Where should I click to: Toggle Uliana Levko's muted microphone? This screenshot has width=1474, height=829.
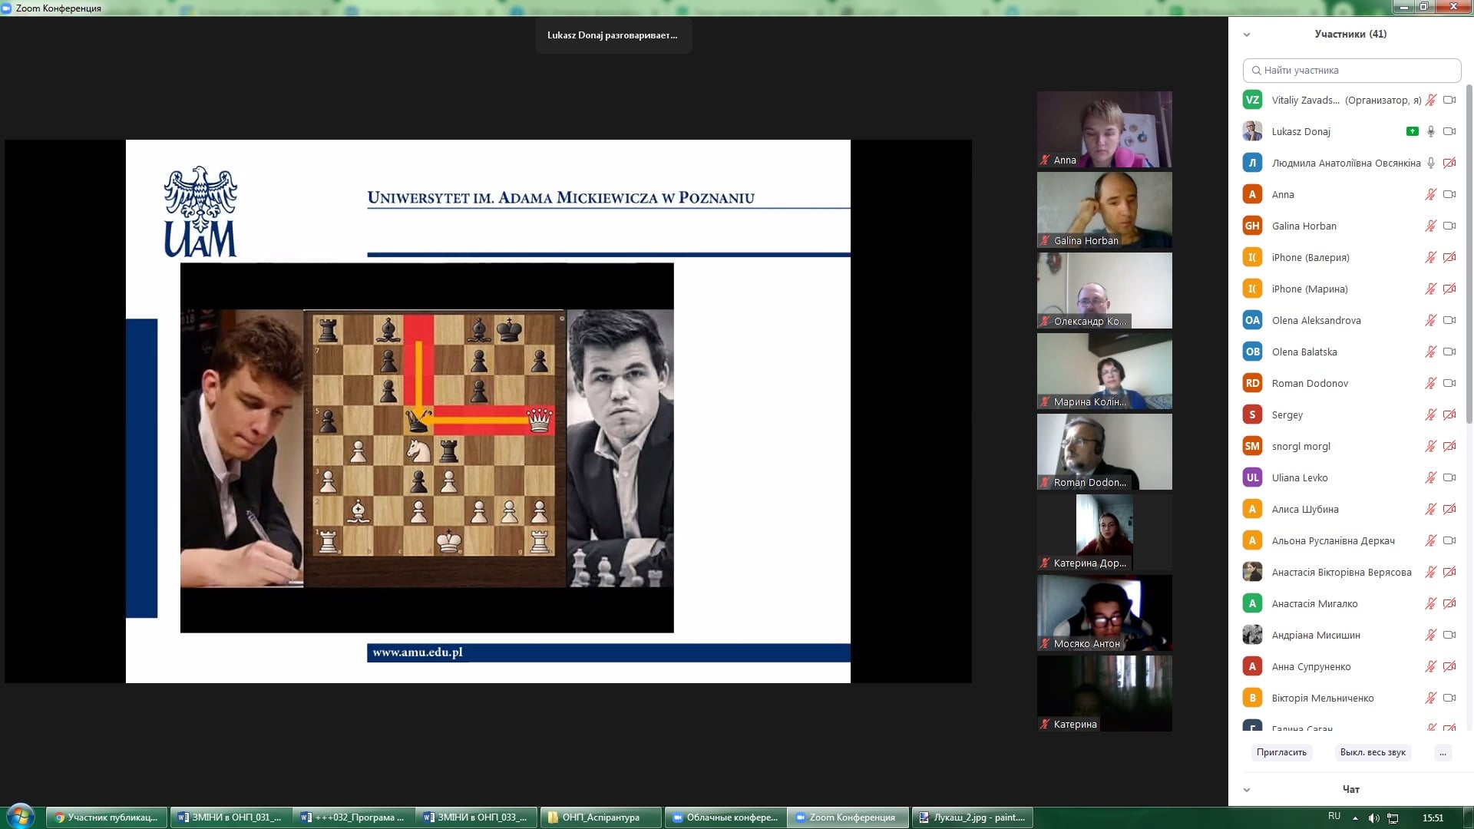pyautogui.click(x=1431, y=477)
